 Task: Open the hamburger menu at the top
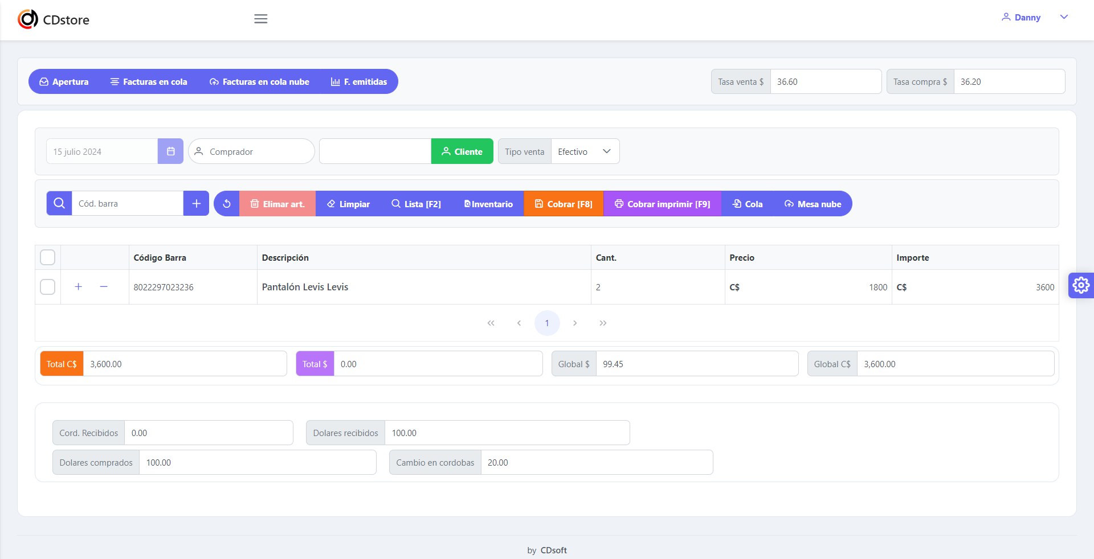click(x=260, y=19)
